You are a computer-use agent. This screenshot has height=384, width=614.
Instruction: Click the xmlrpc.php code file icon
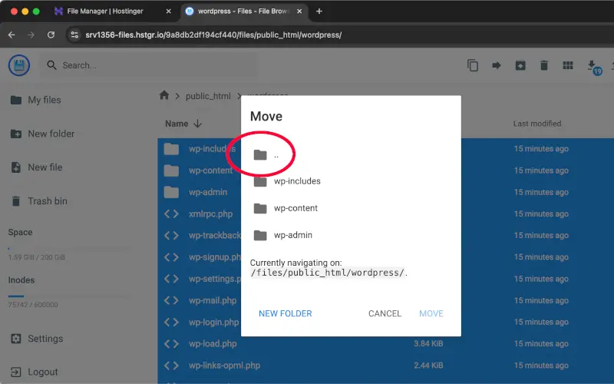[x=171, y=214]
